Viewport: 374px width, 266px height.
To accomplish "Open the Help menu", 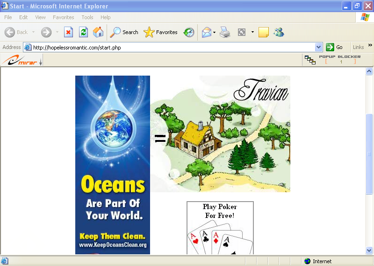I will coord(106,17).
